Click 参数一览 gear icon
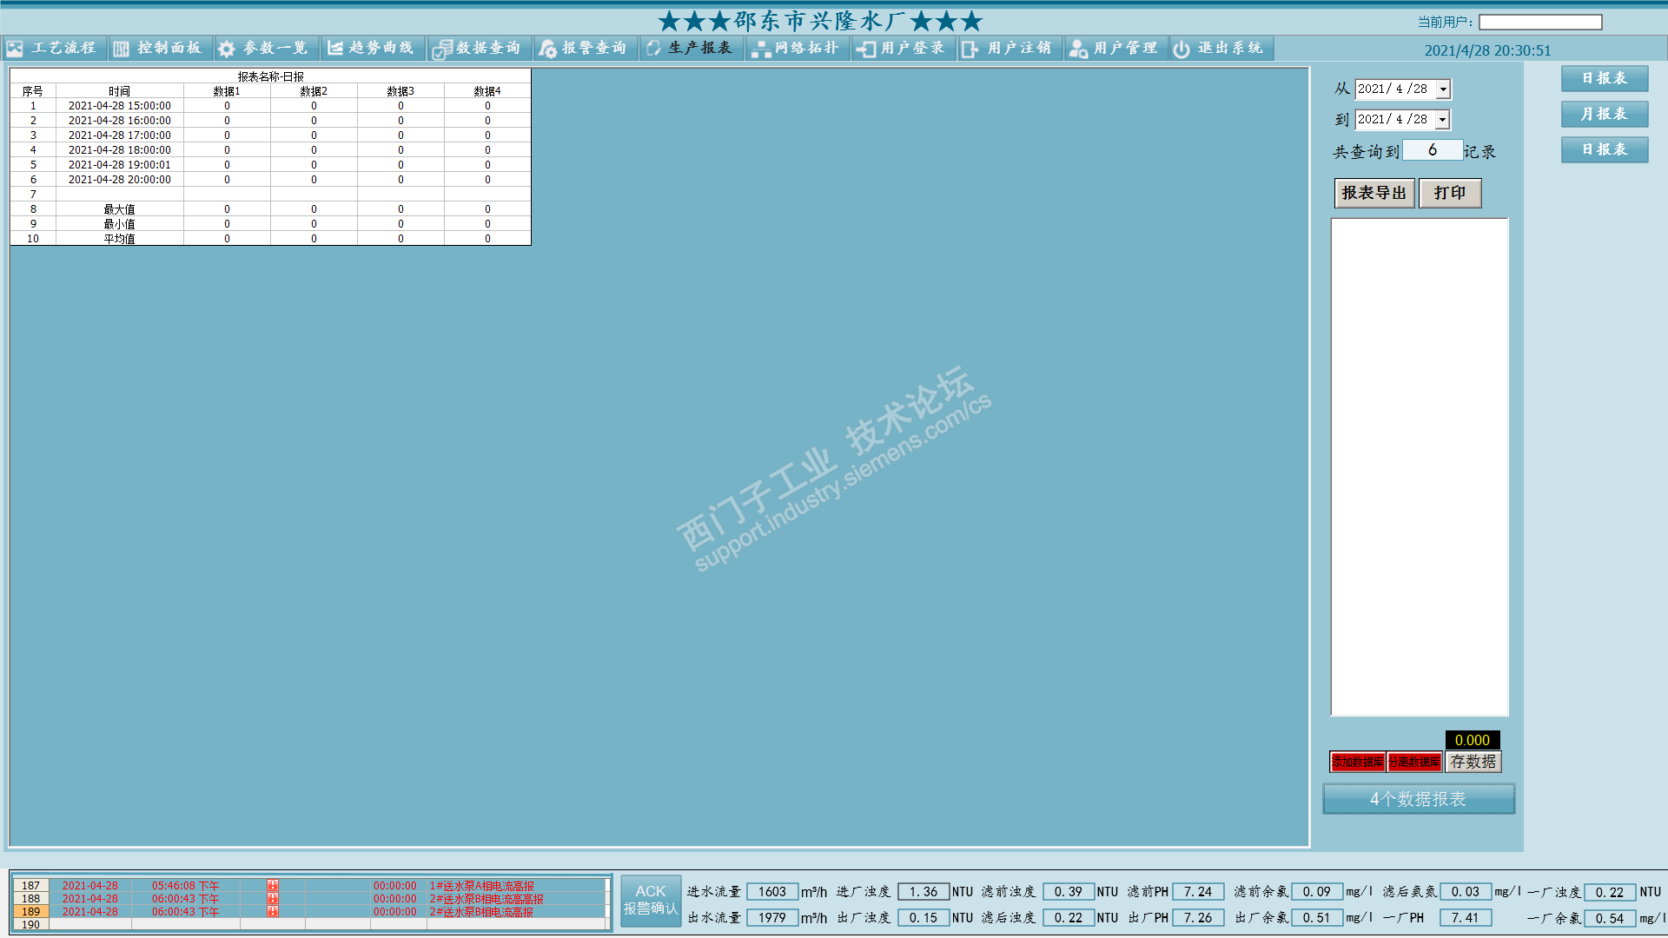Screen dimensions: 1668x938 click(227, 49)
